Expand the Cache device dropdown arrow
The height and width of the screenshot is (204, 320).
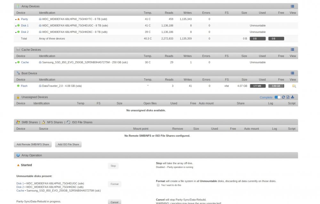click(x=16, y=63)
